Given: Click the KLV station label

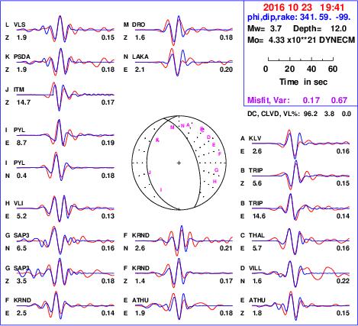Looking at the screenshot, I should coord(255,138).
